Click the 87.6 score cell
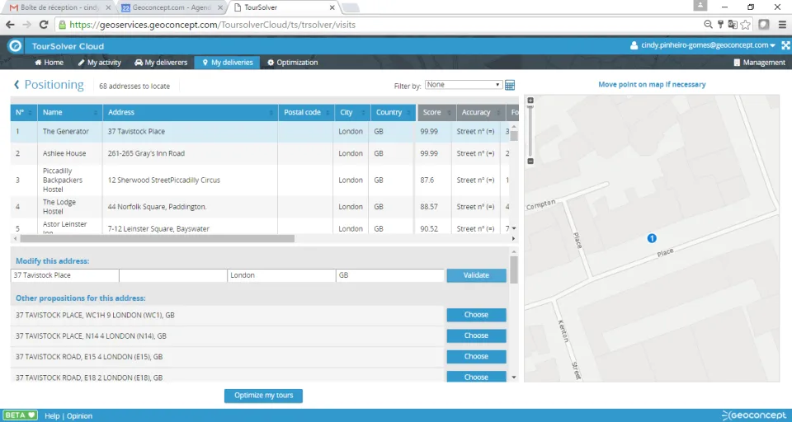792x422 pixels. 427,181
